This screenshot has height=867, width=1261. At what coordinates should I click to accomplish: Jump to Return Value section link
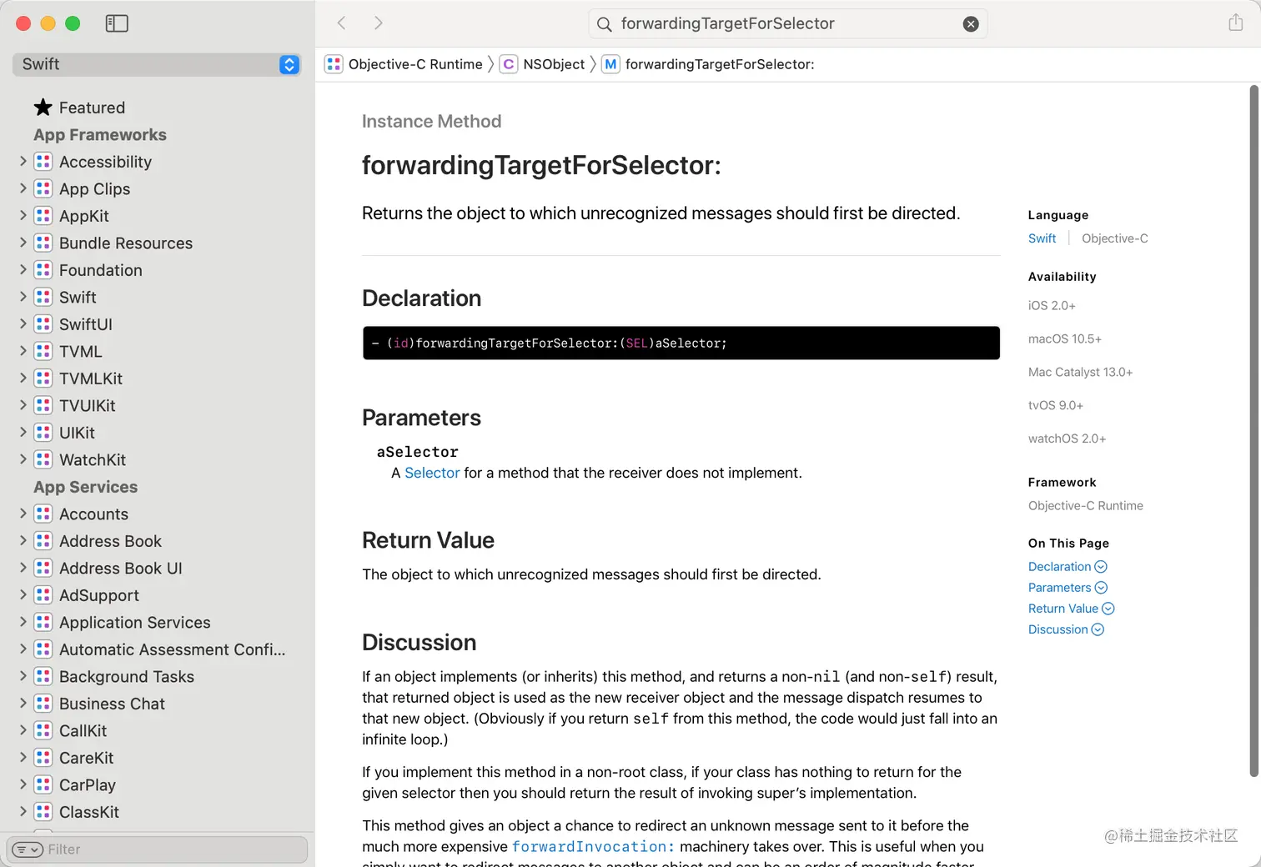coord(1063,609)
